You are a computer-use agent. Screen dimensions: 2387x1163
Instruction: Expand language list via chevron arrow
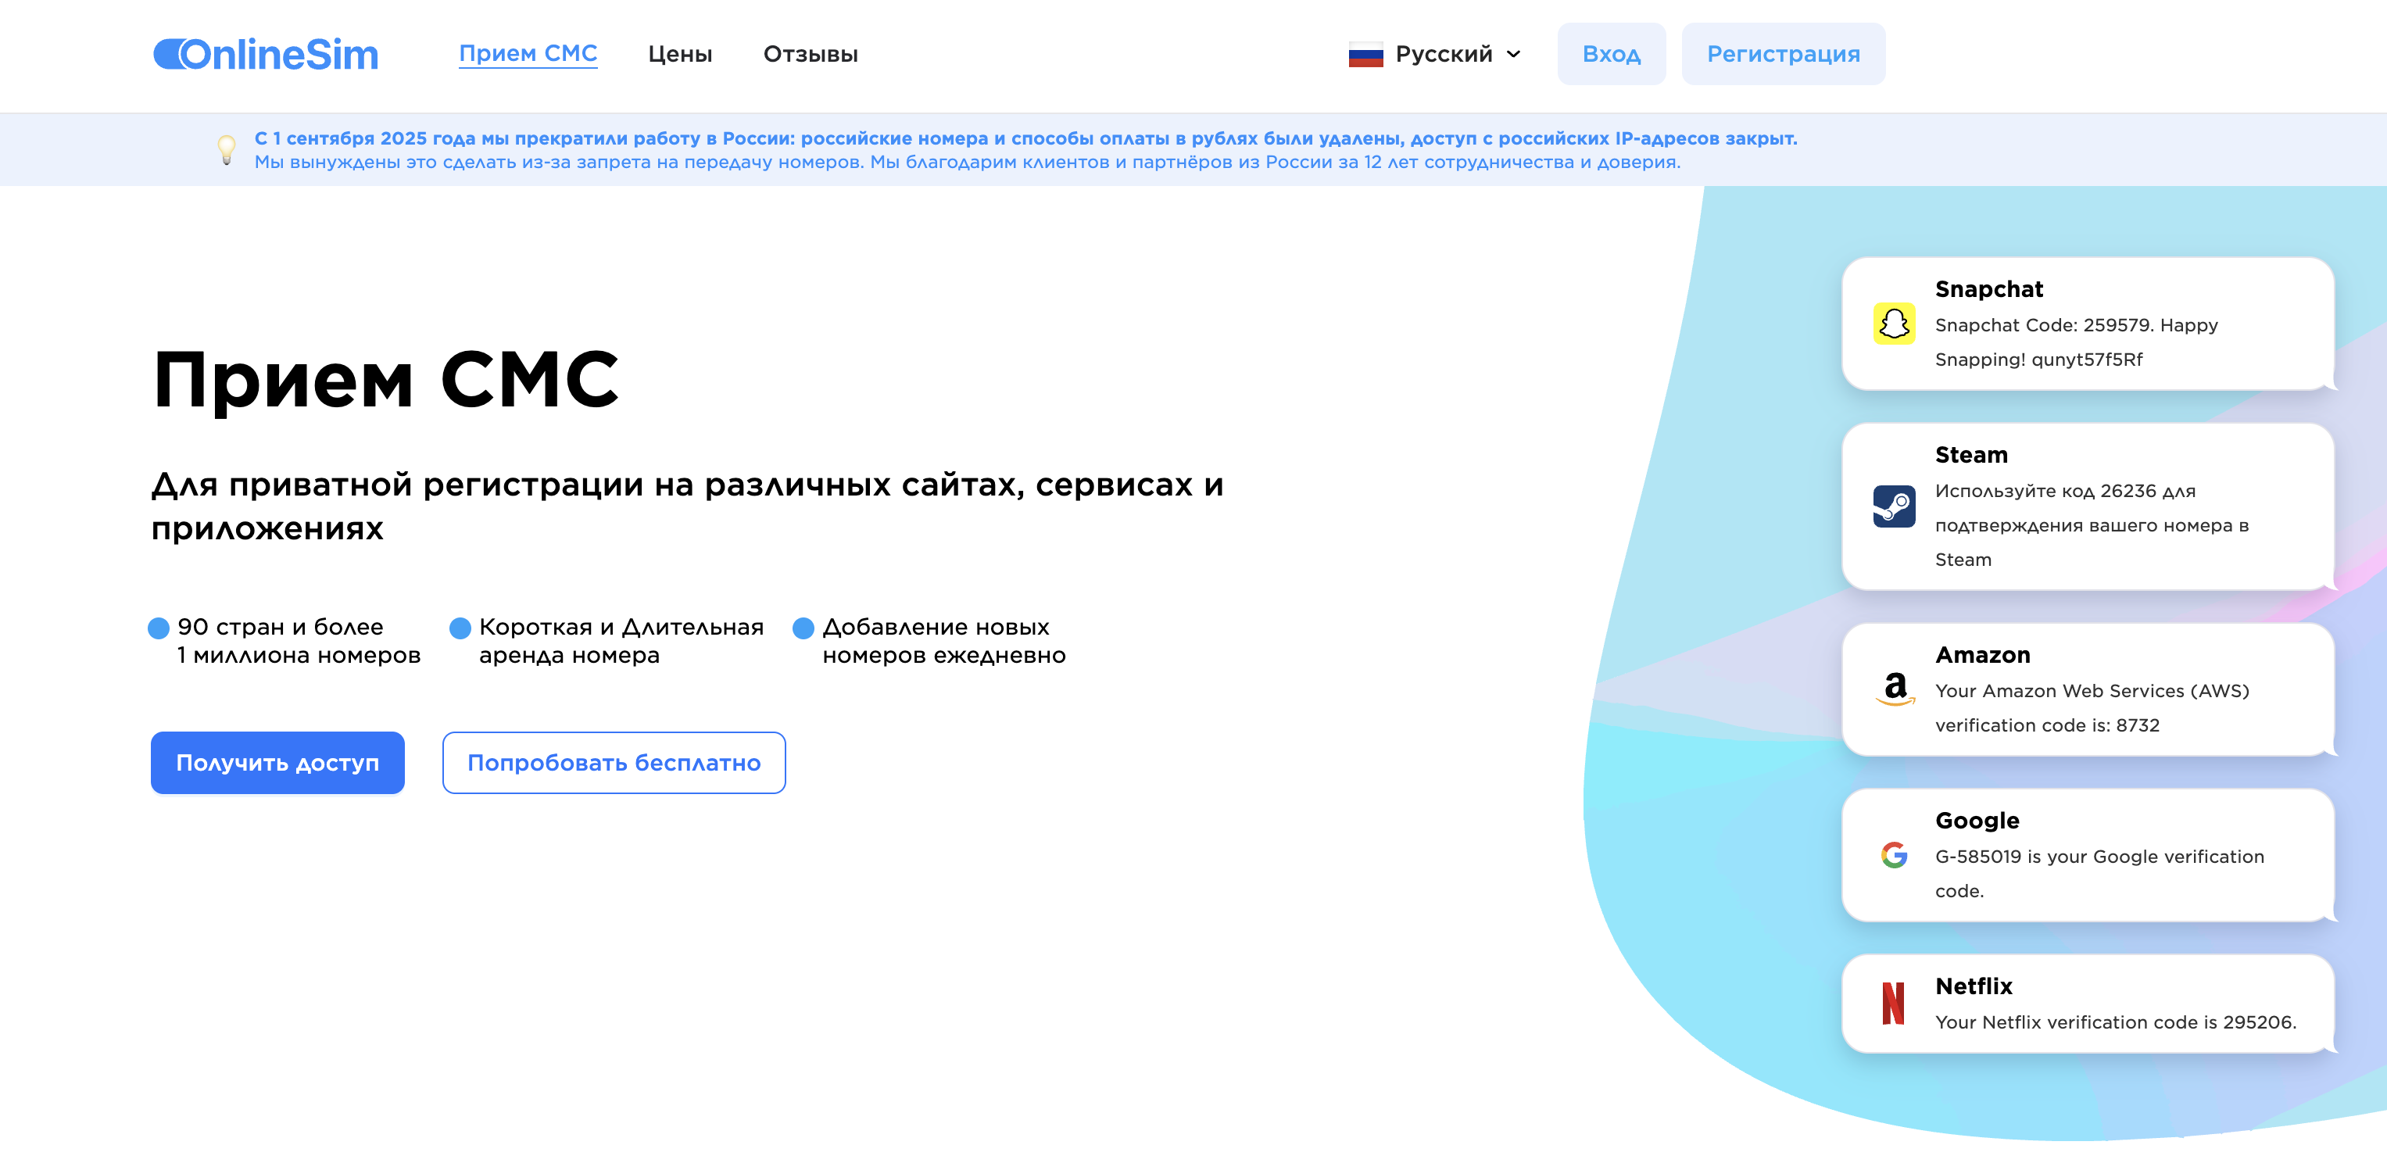[1513, 54]
